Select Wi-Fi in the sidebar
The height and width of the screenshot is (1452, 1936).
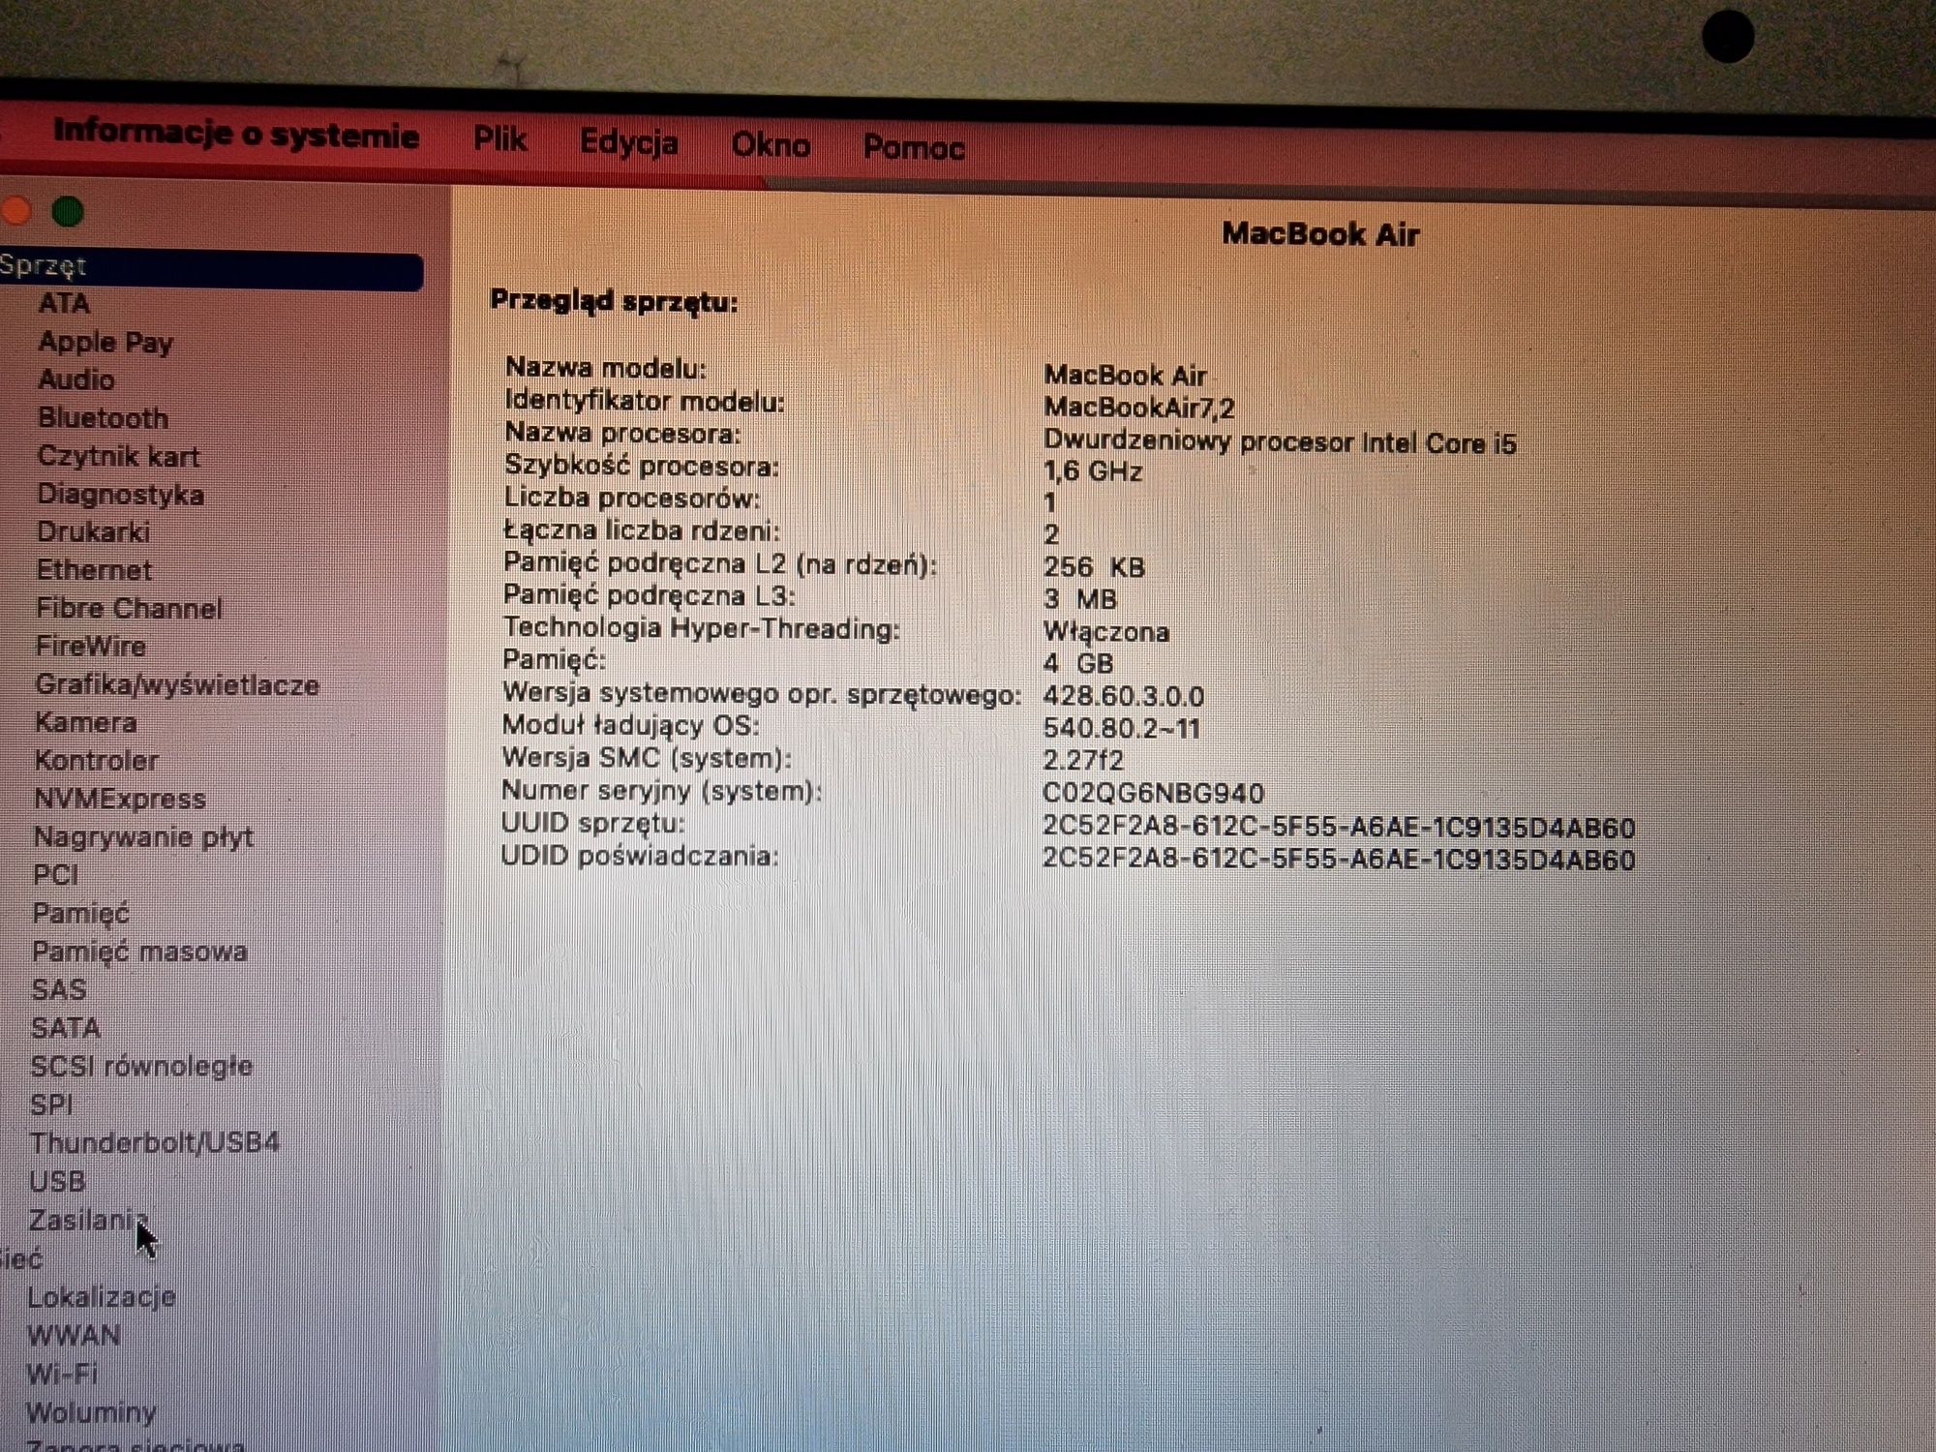pos(62,1374)
